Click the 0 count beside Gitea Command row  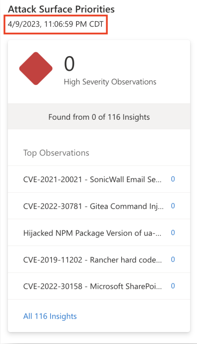pos(173,206)
